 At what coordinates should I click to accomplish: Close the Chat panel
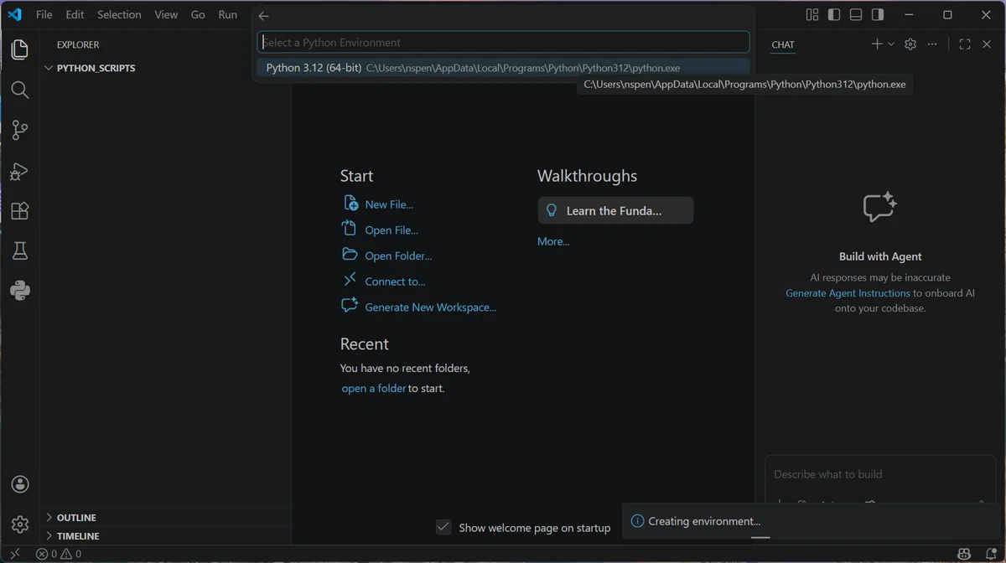[987, 44]
